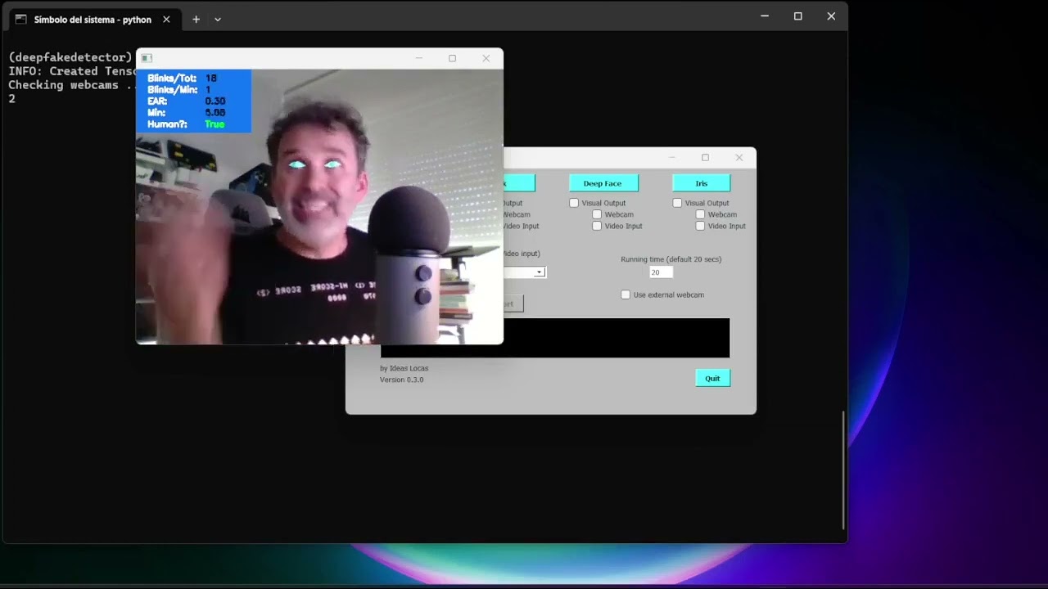1048x589 pixels.
Task: Click the Deep Face button
Action: [x=603, y=183]
